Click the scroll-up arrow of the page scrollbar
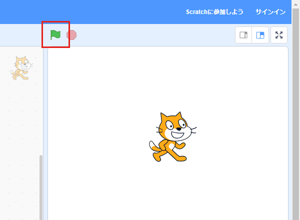 (x=296, y=4)
